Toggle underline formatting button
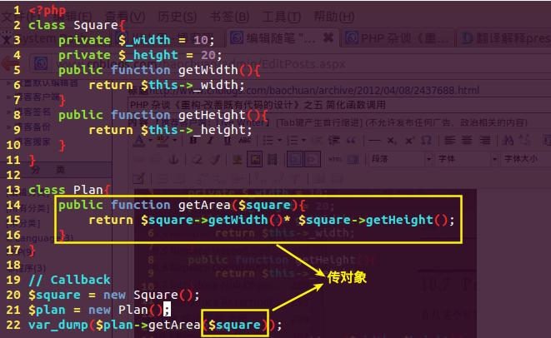This screenshot has width=551, height=338. [x=228, y=141]
